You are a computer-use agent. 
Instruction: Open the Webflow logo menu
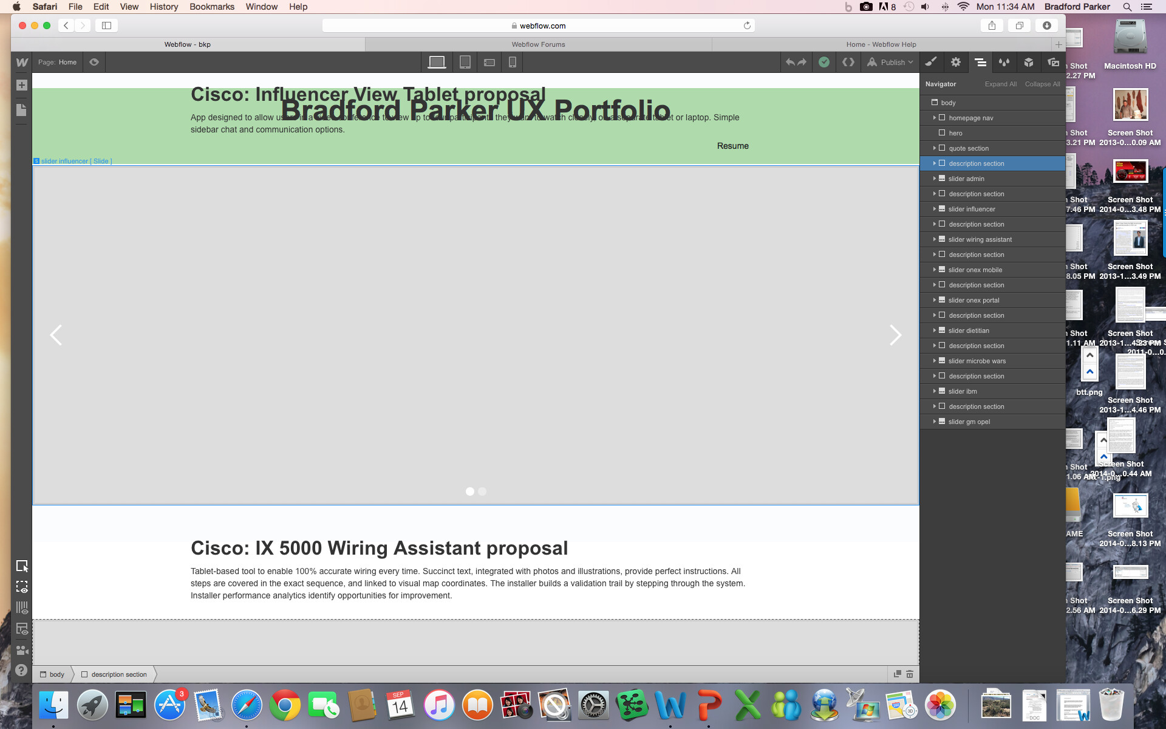tap(22, 62)
